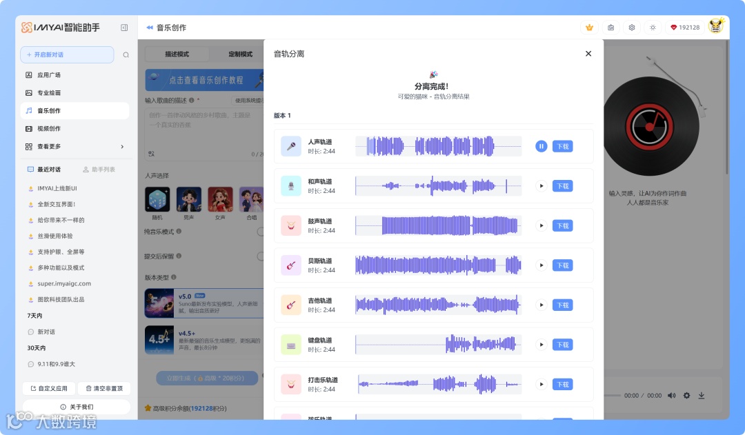Open the 关于我们 about button
The width and height of the screenshot is (745, 435).
[x=77, y=407]
